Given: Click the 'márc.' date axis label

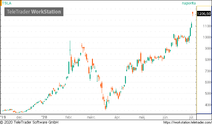Looking at the screenshot, I should (x=91, y=117).
